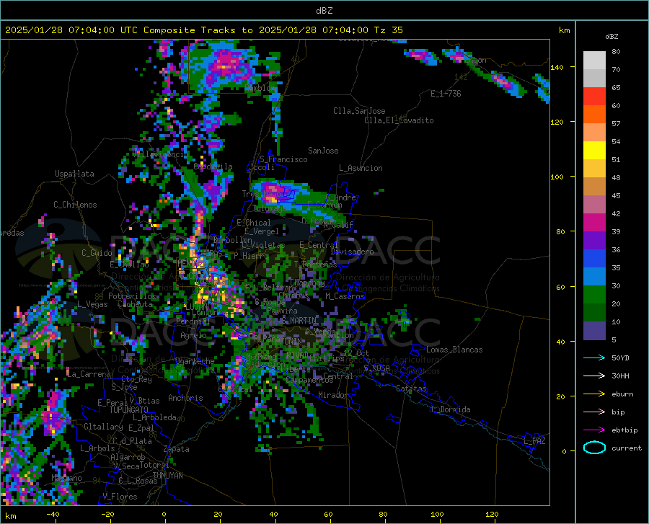This screenshot has height=524, width=649.
Task: Click the dBZ title at top
Action: (x=324, y=11)
